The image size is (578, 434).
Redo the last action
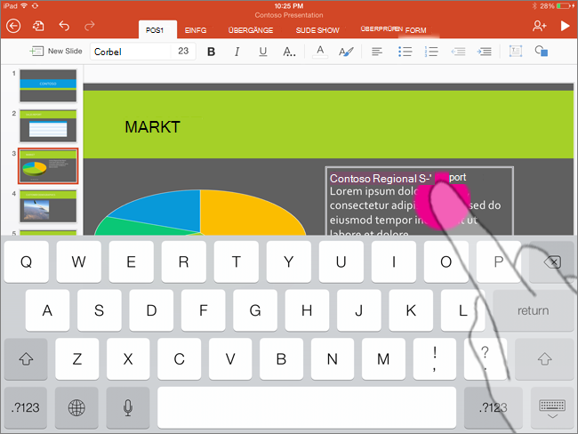[90, 26]
